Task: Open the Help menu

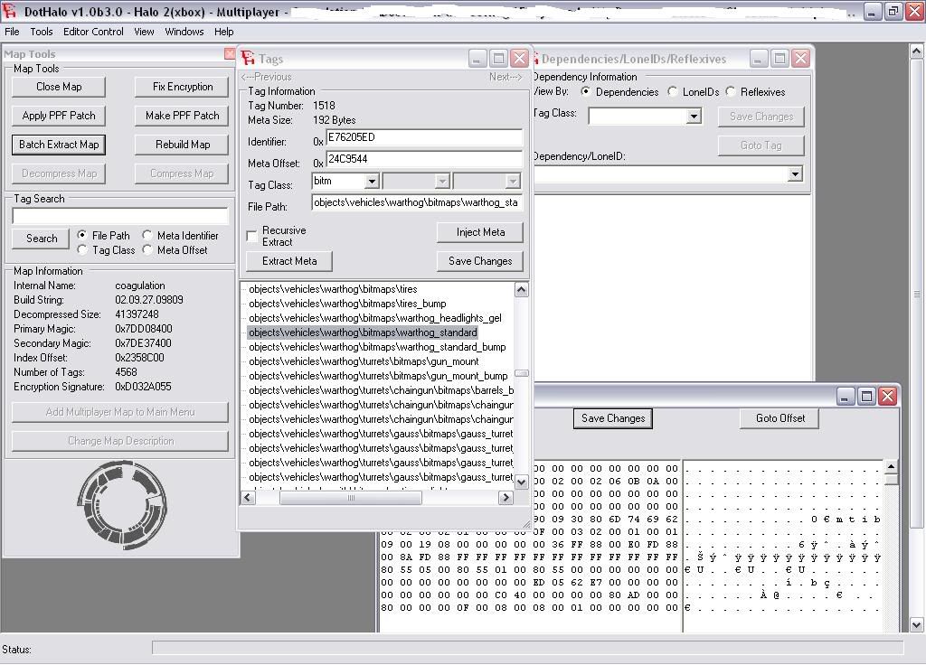Action: click(224, 32)
